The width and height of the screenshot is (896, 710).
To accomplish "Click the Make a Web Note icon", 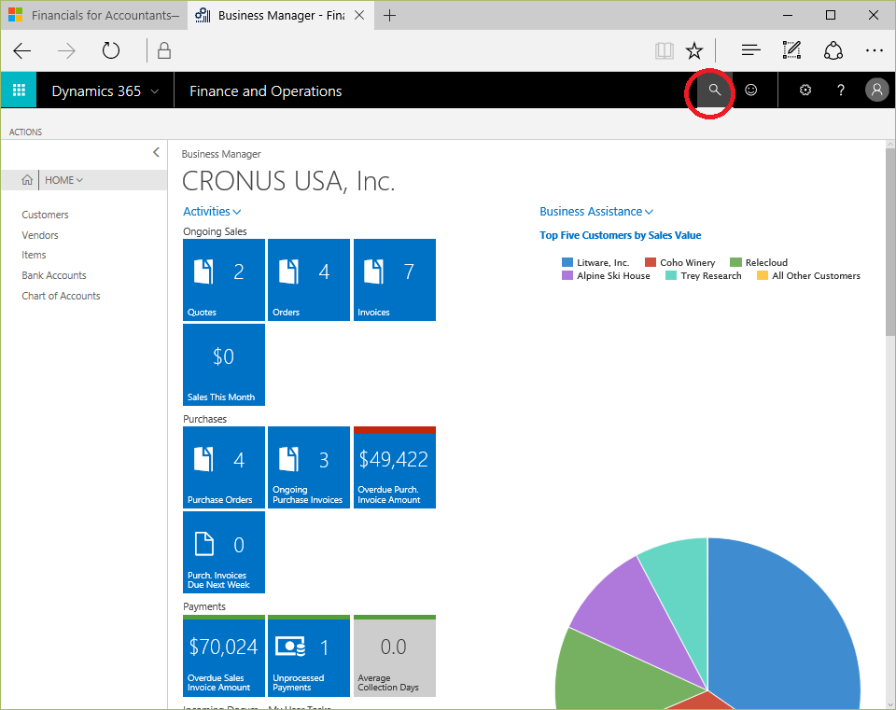I will click(791, 50).
